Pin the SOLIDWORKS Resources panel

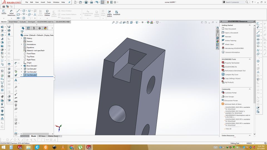(x=254, y=21)
